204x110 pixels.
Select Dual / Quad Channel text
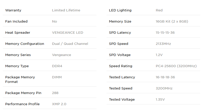(x=70, y=44)
